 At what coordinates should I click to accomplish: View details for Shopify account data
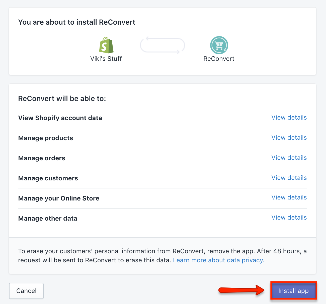(289, 118)
